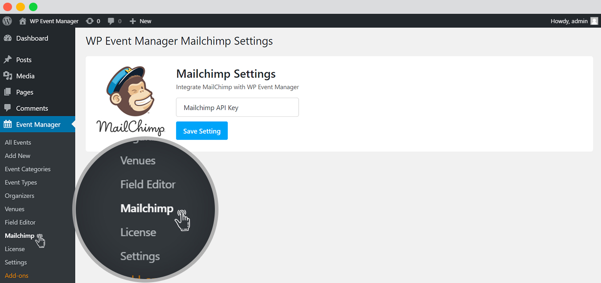Open Add New submenu link
This screenshot has height=283, width=601.
tap(17, 156)
